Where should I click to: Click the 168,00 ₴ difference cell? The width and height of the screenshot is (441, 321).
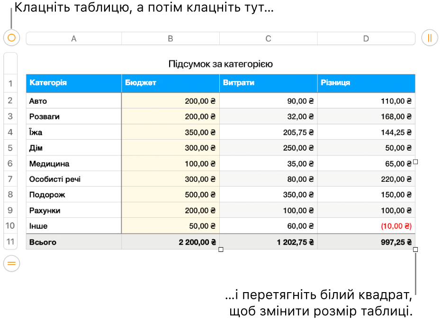coord(366,116)
